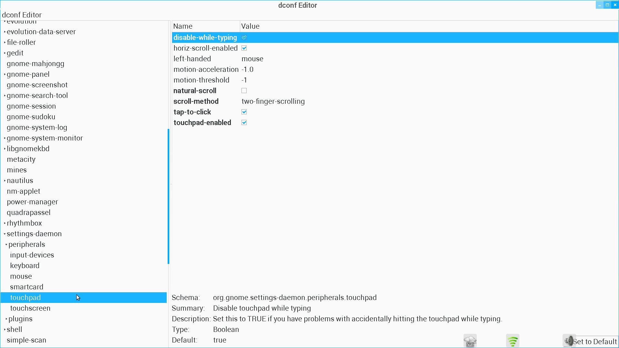Uncheck horiz-scroll-enabled
Image resolution: width=619 pixels, height=348 pixels.
[x=244, y=48]
